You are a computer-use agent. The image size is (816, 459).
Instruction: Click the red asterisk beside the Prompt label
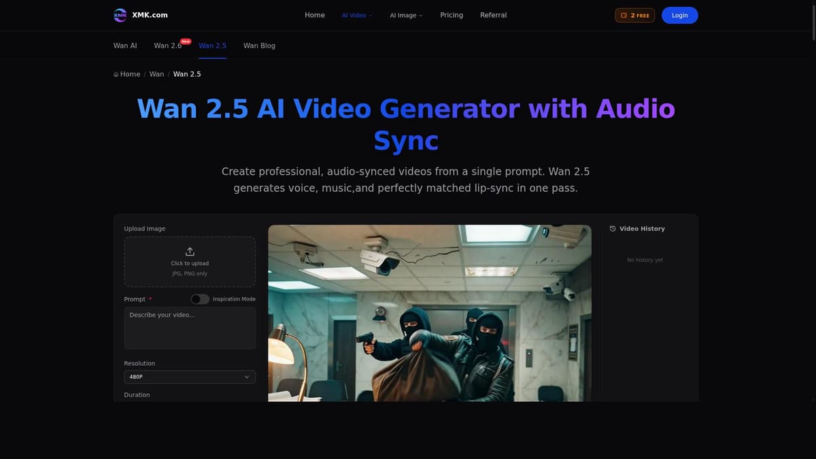click(x=150, y=299)
